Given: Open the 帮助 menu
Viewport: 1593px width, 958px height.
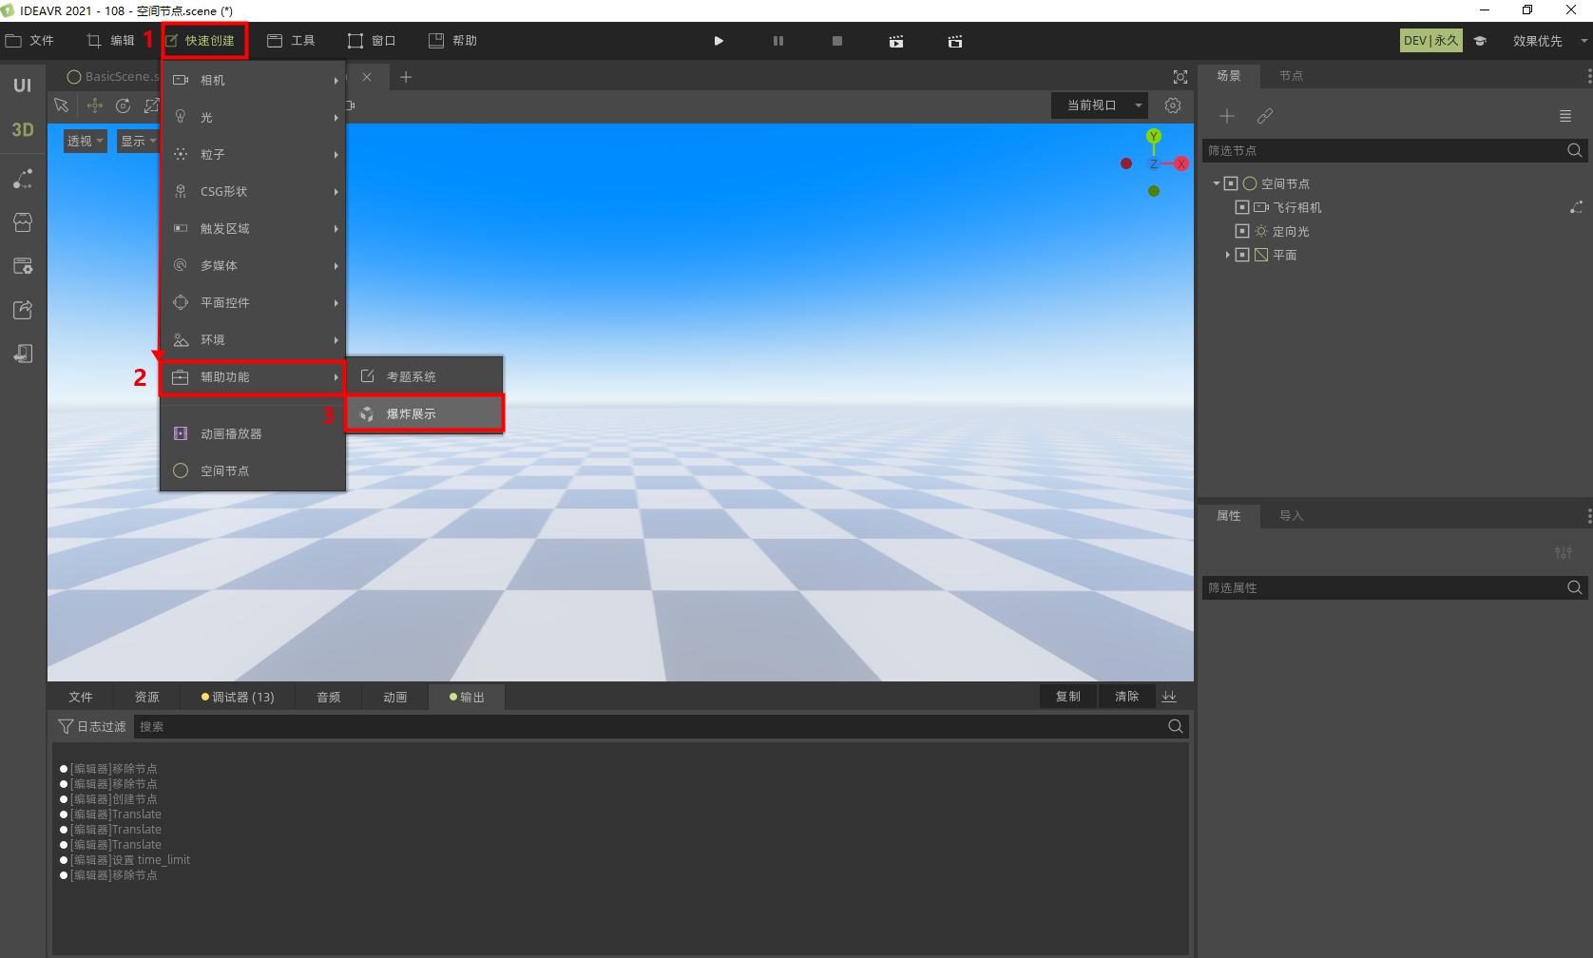Looking at the screenshot, I should click(453, 41).
